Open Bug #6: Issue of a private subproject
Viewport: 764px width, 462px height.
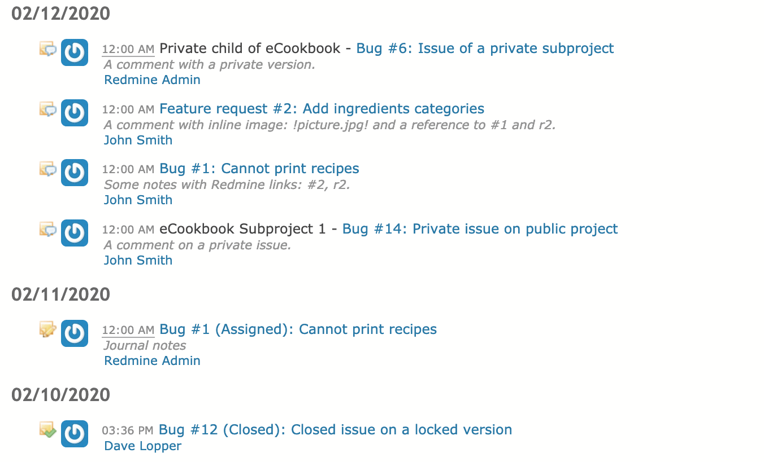tap(485, 49)
